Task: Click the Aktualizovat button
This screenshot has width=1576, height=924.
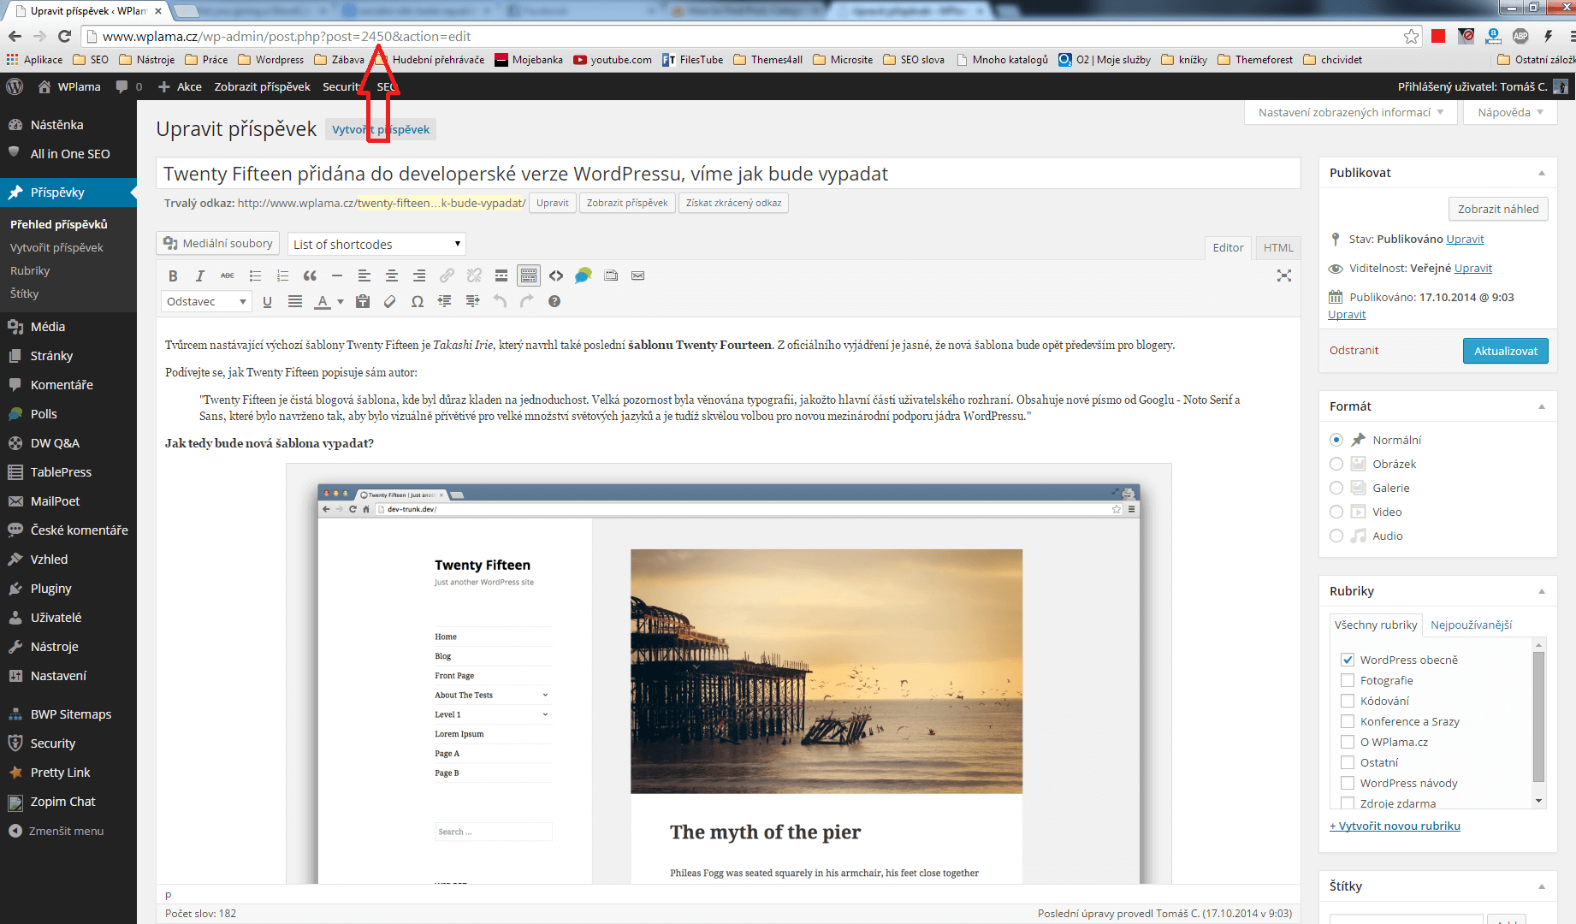Action: click(x=1505, y=351)
